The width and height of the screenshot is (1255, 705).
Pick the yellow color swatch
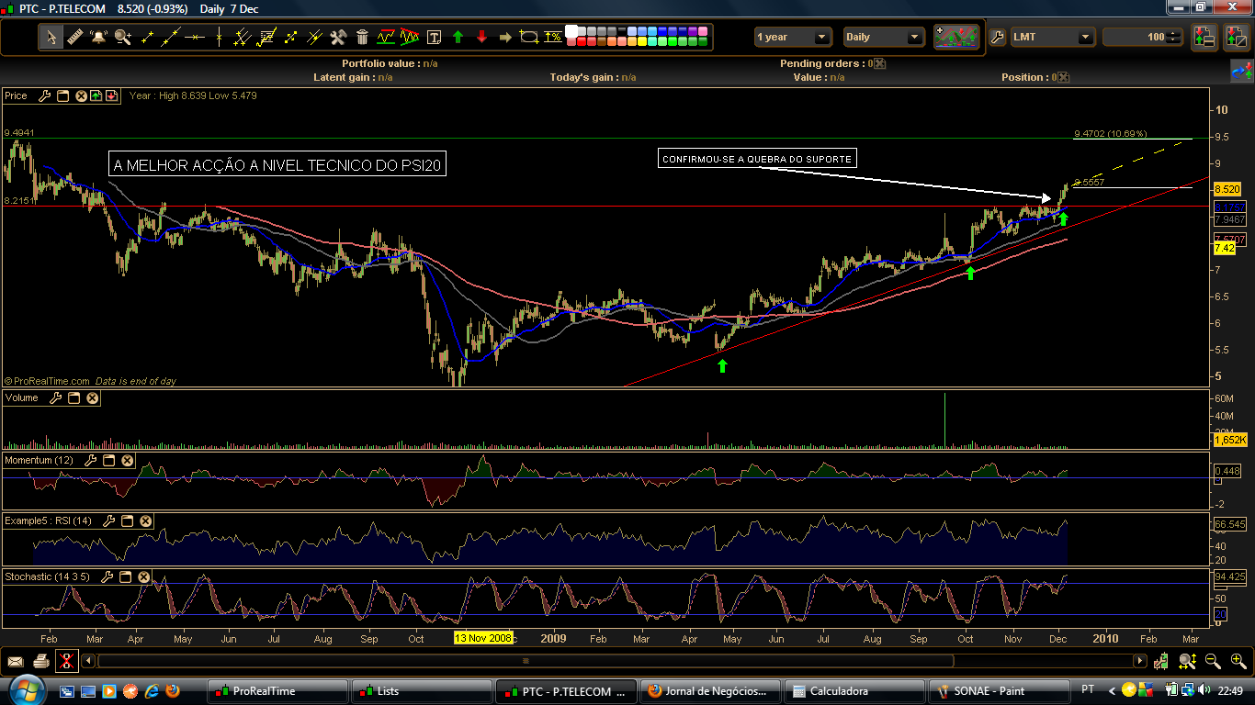(x=642, y=42)
